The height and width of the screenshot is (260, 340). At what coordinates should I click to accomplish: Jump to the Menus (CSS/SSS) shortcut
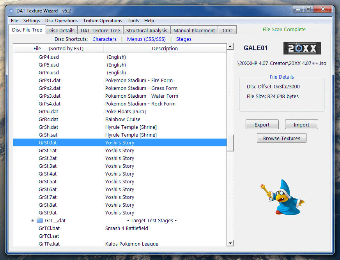tap(146, 39)
